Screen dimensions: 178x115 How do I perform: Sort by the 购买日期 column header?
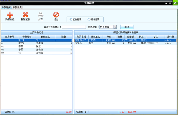[x=81, y=37]
